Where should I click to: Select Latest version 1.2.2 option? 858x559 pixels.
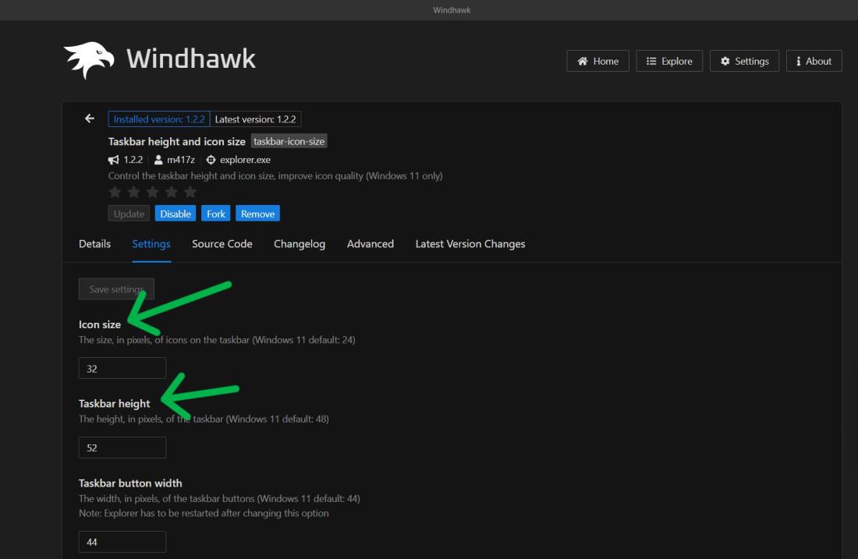(x=256, y=119)
